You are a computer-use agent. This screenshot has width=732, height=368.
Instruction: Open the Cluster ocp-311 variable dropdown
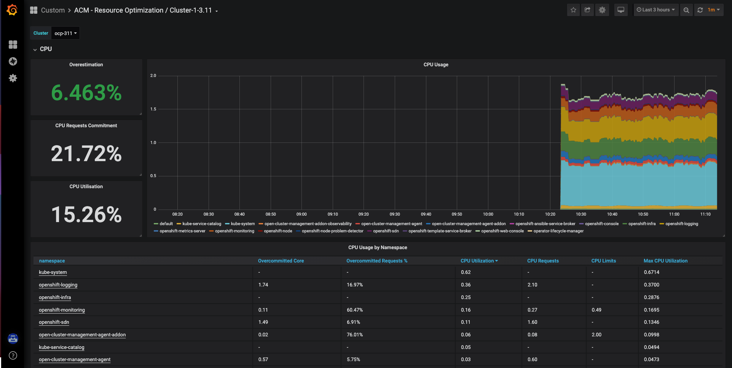(65, 33)
